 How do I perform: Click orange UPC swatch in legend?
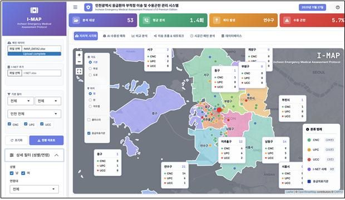(x=309, y=149)
